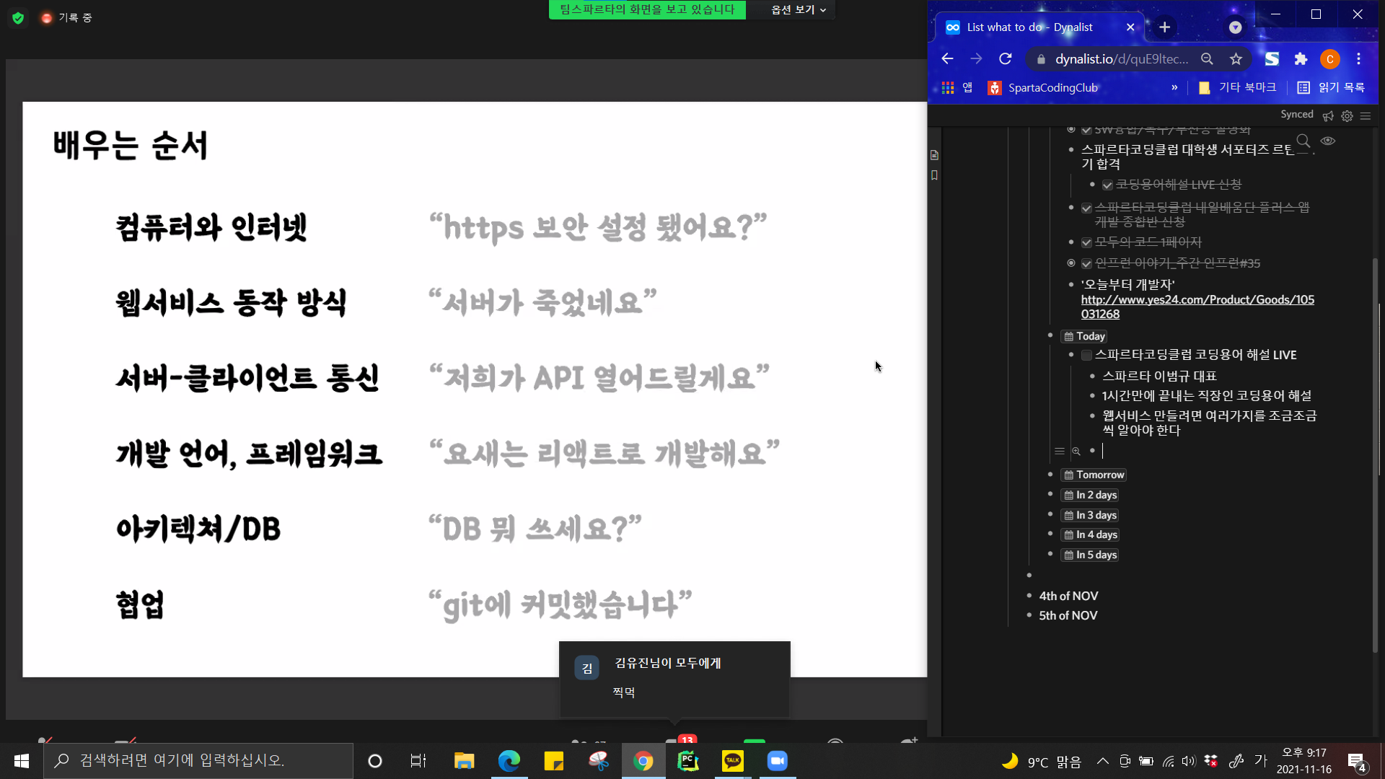The image size is (1385, 779).
Task: Open the yes24.com product link
Action: coord(1197,300)
